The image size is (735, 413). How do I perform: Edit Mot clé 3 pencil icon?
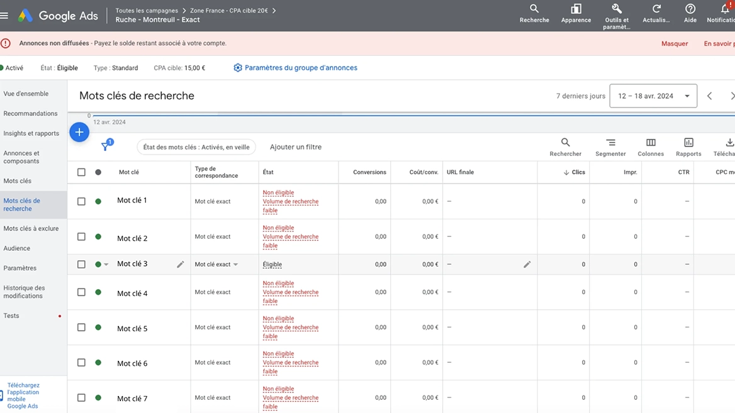pyautogui.click(x=181, y=265)
